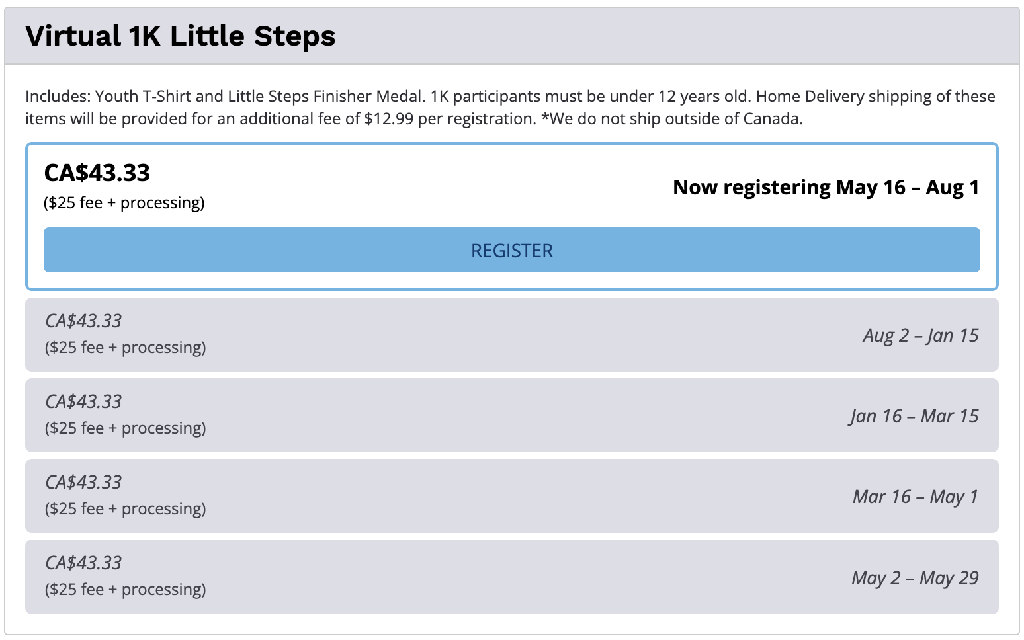Click the CA$43.33 price in May 2 row
This screenshot has height=640, width=1024.
83,563
